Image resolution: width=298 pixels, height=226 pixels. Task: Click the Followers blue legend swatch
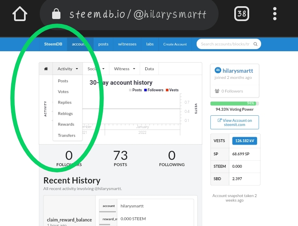tap(145, 90)
